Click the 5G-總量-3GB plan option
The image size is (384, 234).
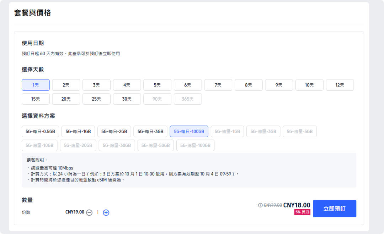tap(263, 132)
